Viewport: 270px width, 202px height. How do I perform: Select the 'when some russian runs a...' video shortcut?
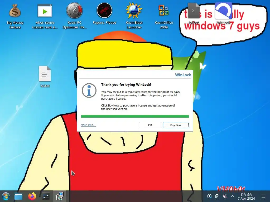click(x=45, y=16)
